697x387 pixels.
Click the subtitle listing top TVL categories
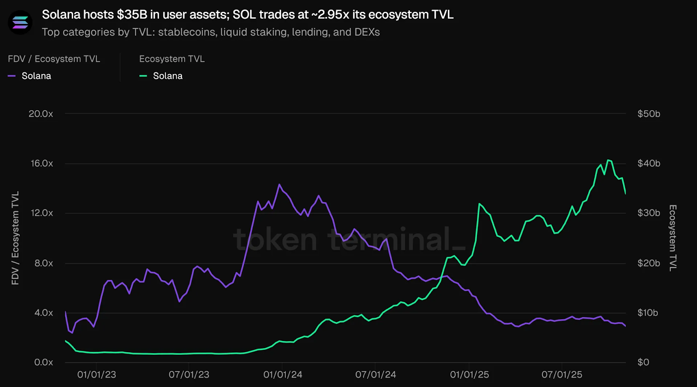pyautogui.click(x=211, y=32)
